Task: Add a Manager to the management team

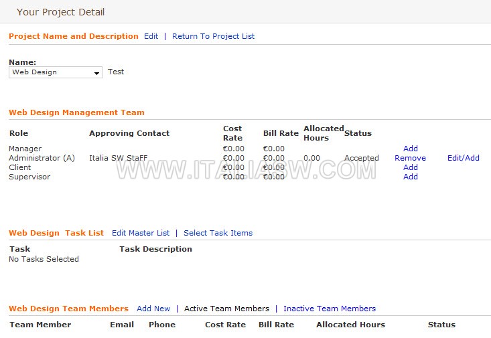Action: tap(410, 149)
